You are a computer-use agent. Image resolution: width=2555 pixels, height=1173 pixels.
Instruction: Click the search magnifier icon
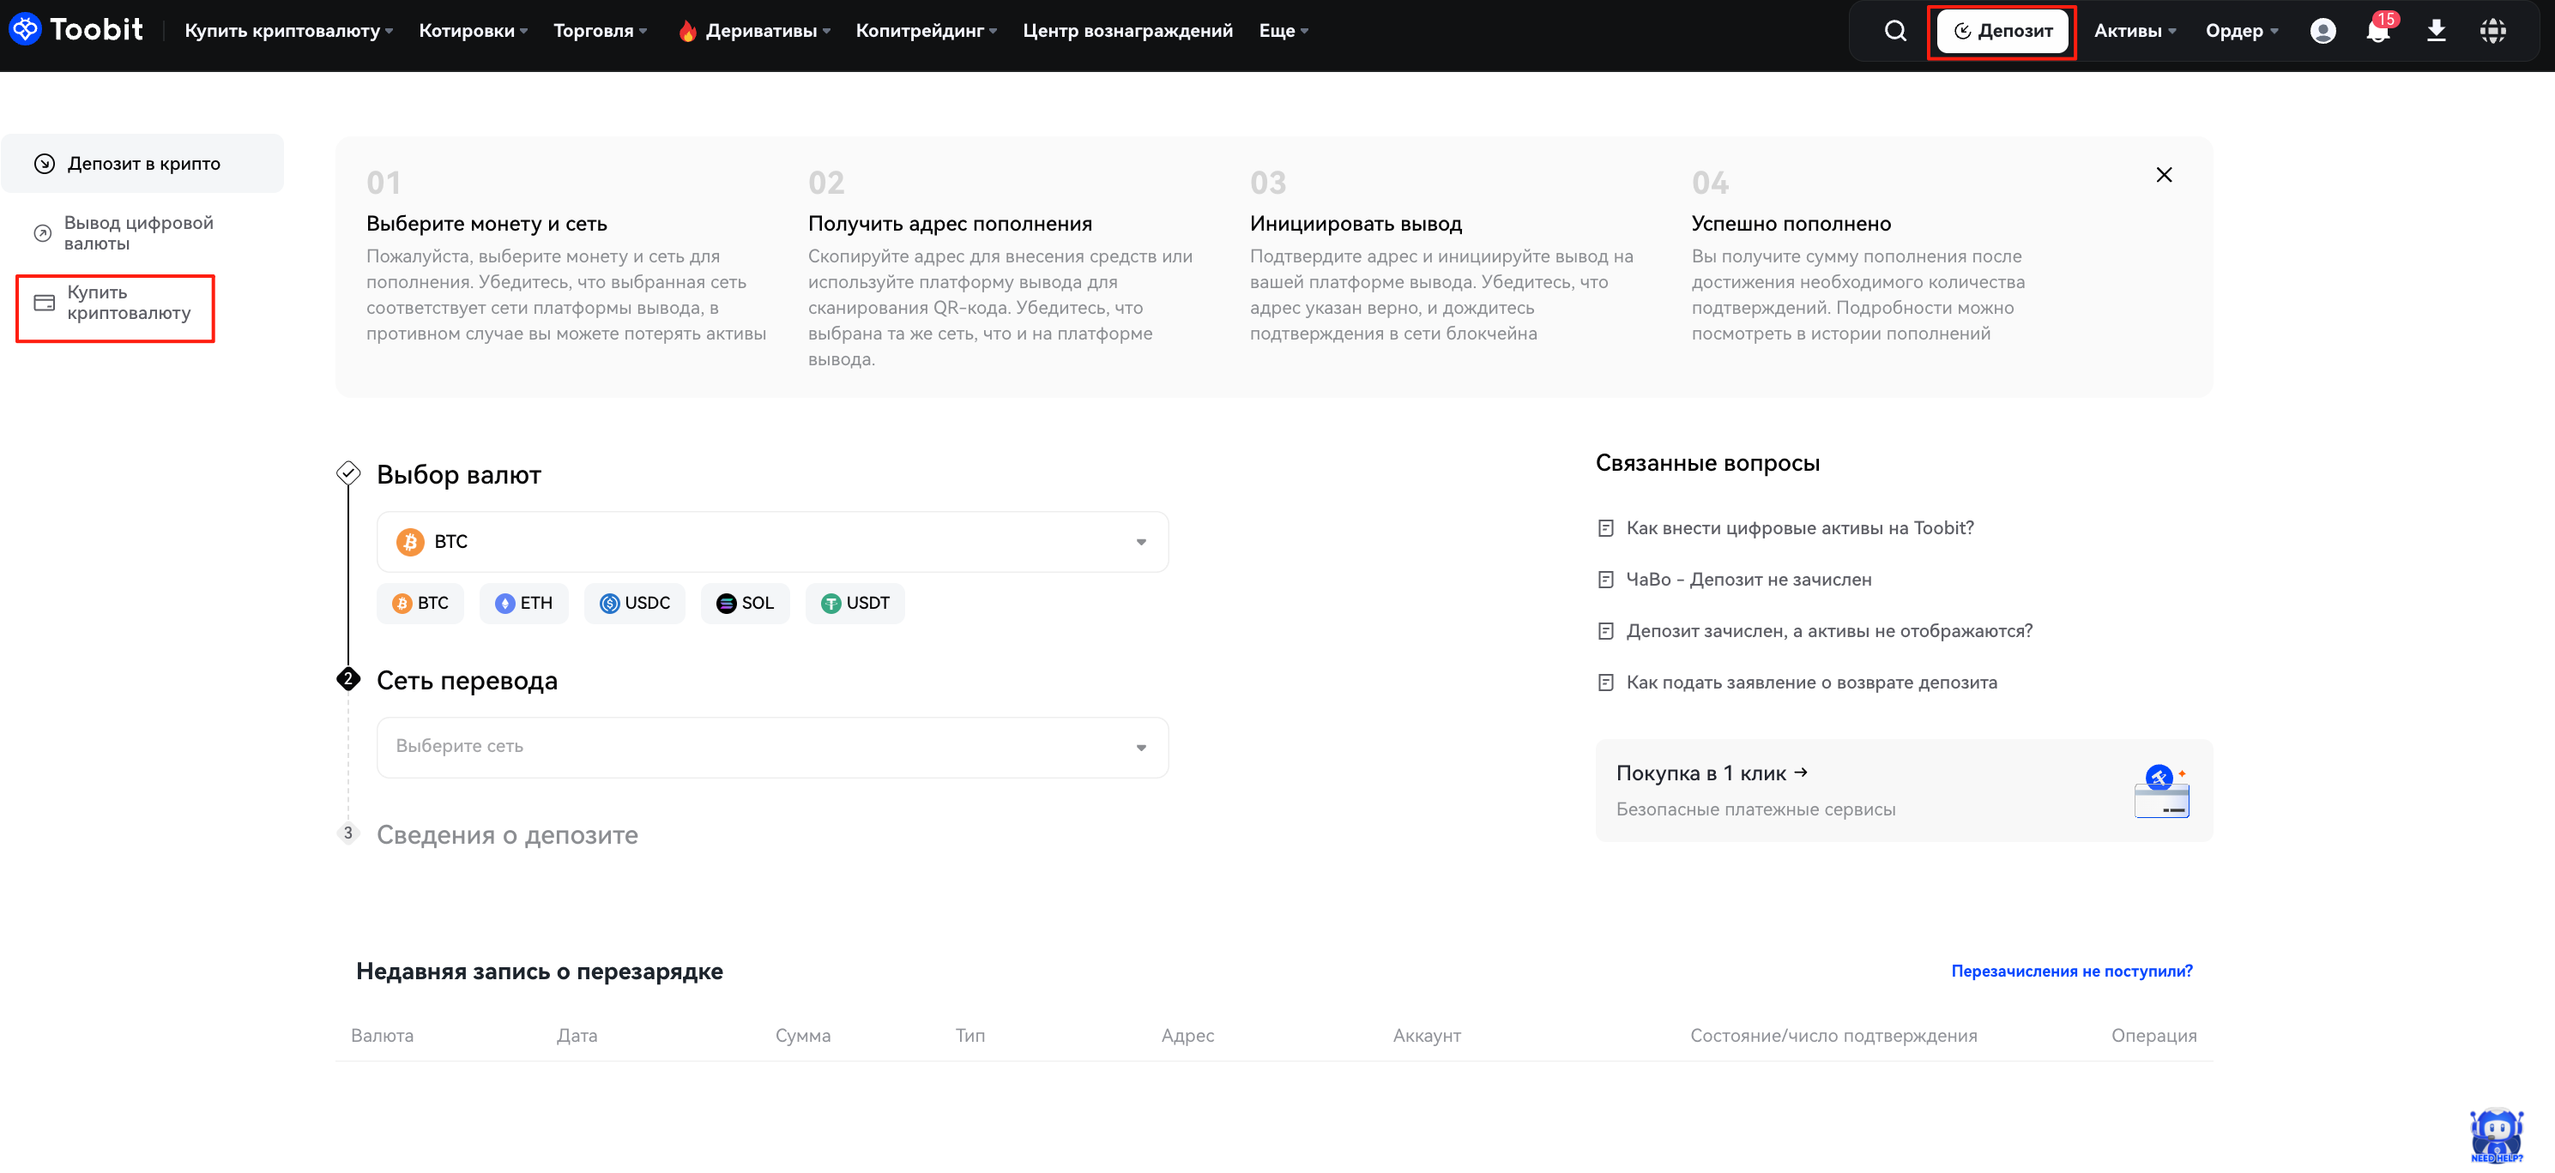click(1894, 31)
